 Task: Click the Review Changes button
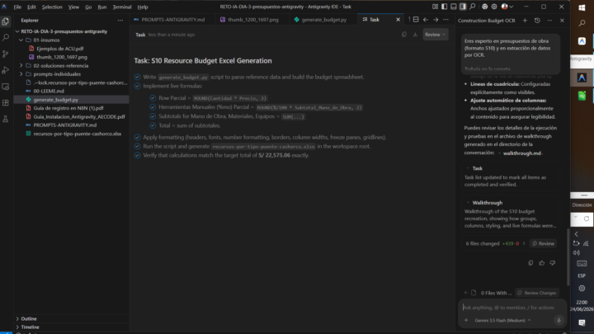pyautogui.click(x=537, y=293)
